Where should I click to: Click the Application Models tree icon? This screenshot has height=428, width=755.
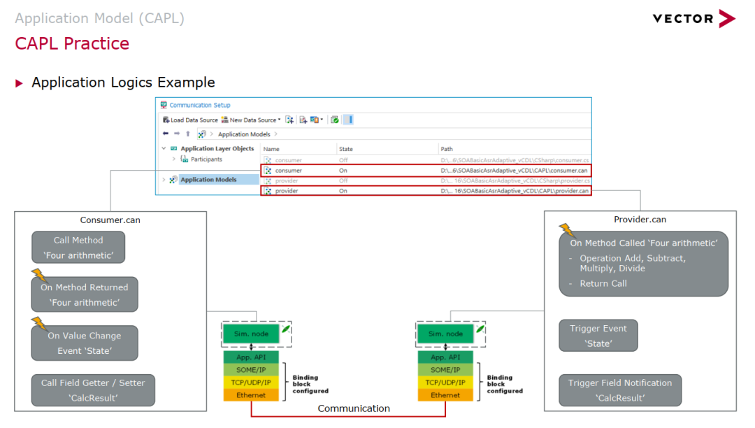click(x=173, y=180)
